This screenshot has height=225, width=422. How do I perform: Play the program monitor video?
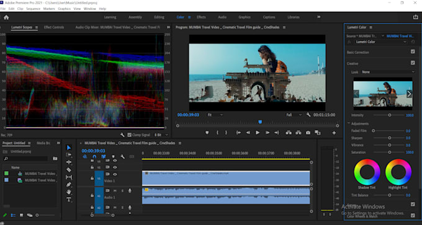(x=258, y=133)
